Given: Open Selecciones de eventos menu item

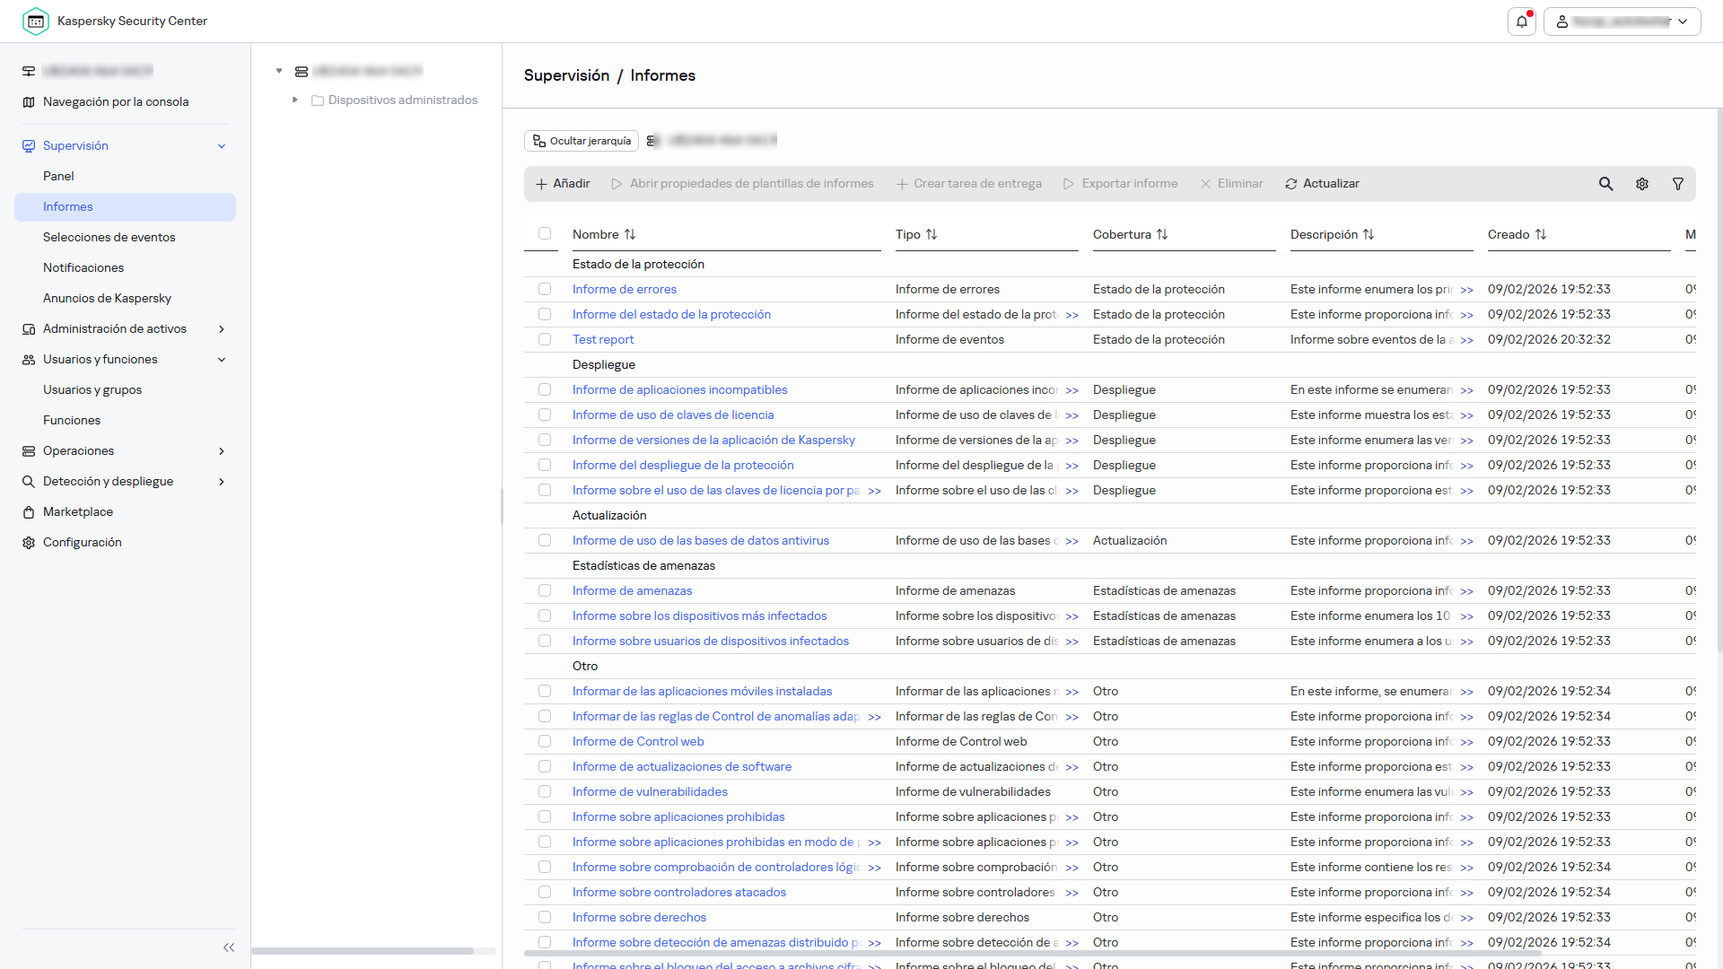Looking at the screenshot, I should click(x=109, y=237).
